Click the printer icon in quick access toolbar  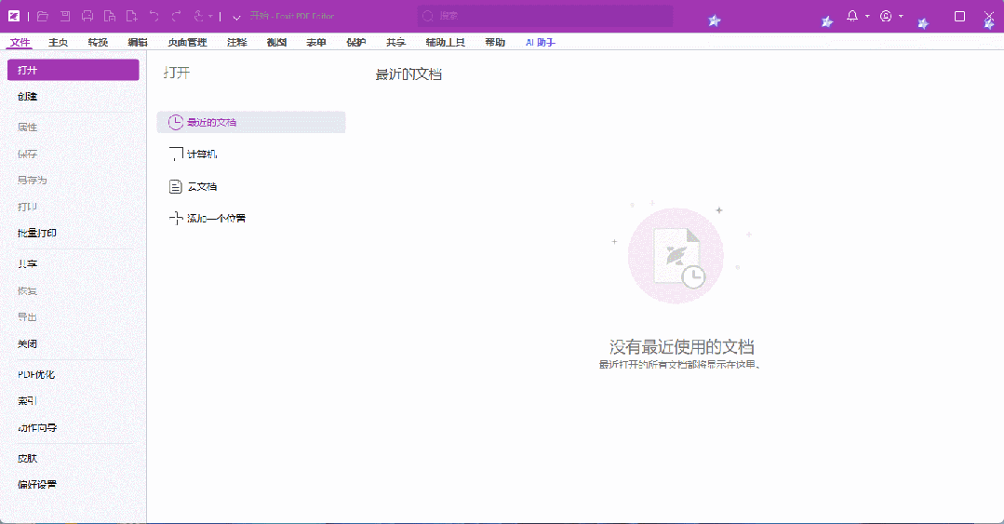point(87,16)
